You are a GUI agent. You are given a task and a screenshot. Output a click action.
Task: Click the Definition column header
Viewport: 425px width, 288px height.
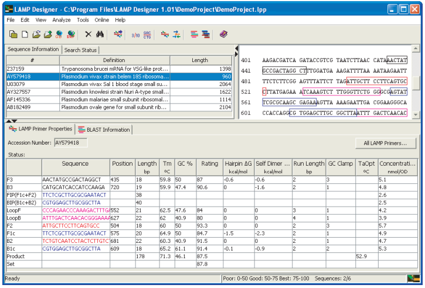pyautogui.click(x=114, y=60)
